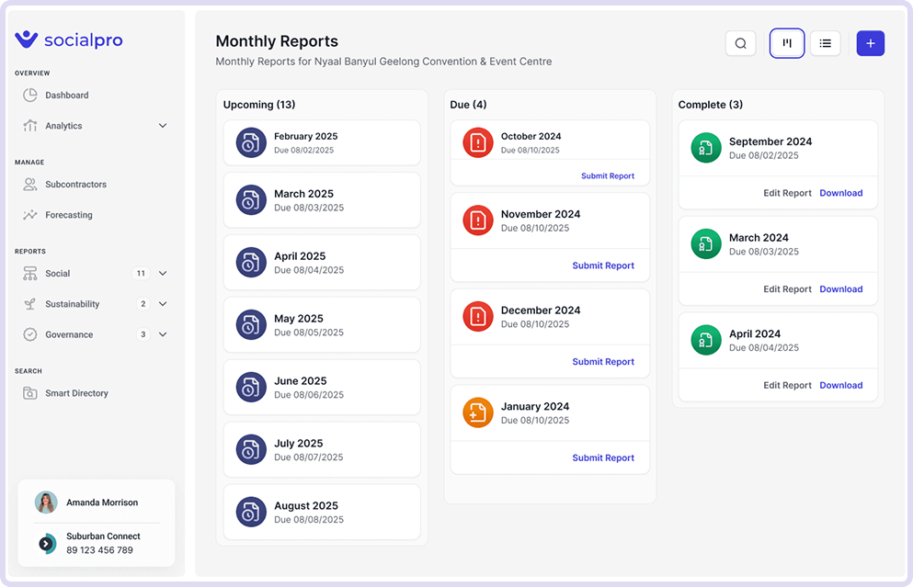Click the green April 2024 completed icon

(706, 340)
